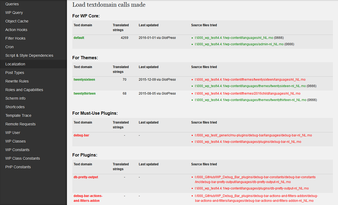Click the twentythirteen-nl_NL.mo green path

(x=250, y=100)
